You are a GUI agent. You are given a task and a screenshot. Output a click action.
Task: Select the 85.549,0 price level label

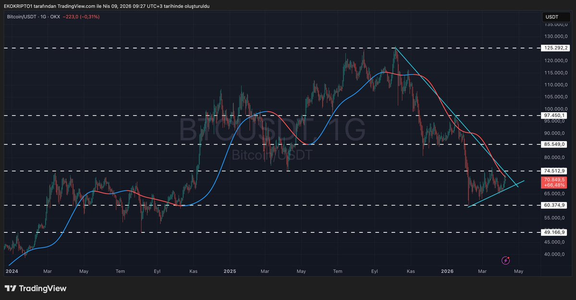555,144
